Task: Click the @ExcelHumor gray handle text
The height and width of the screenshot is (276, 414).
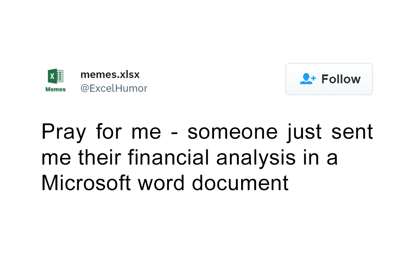Action: tap(114, 88)
